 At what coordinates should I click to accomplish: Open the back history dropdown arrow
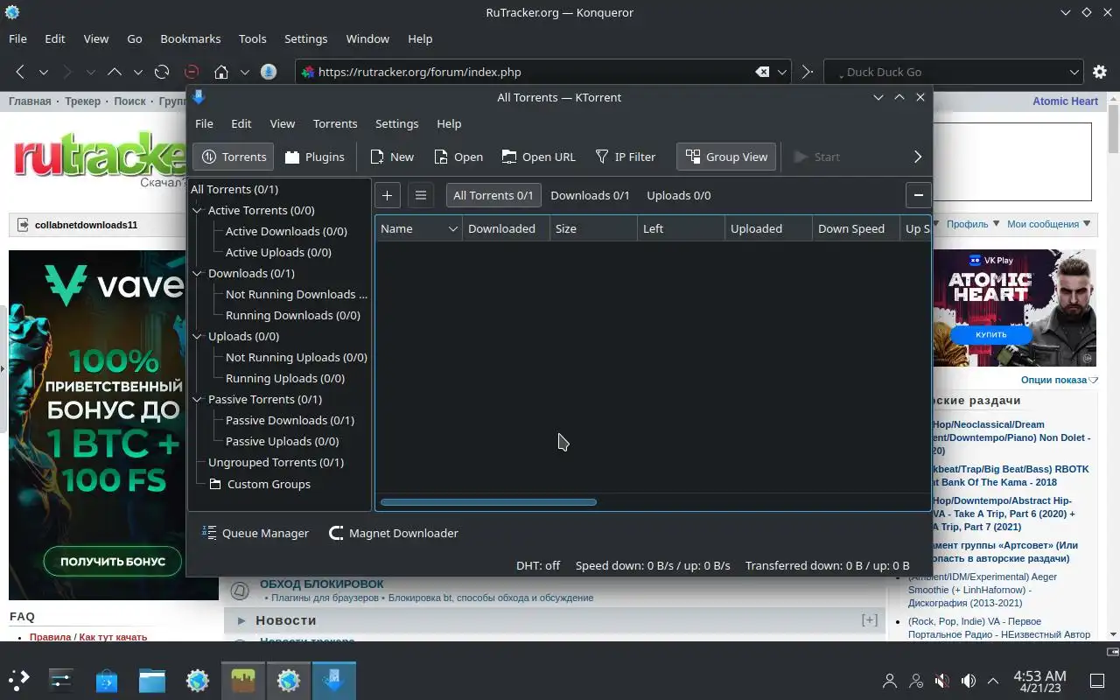(43, 72)
